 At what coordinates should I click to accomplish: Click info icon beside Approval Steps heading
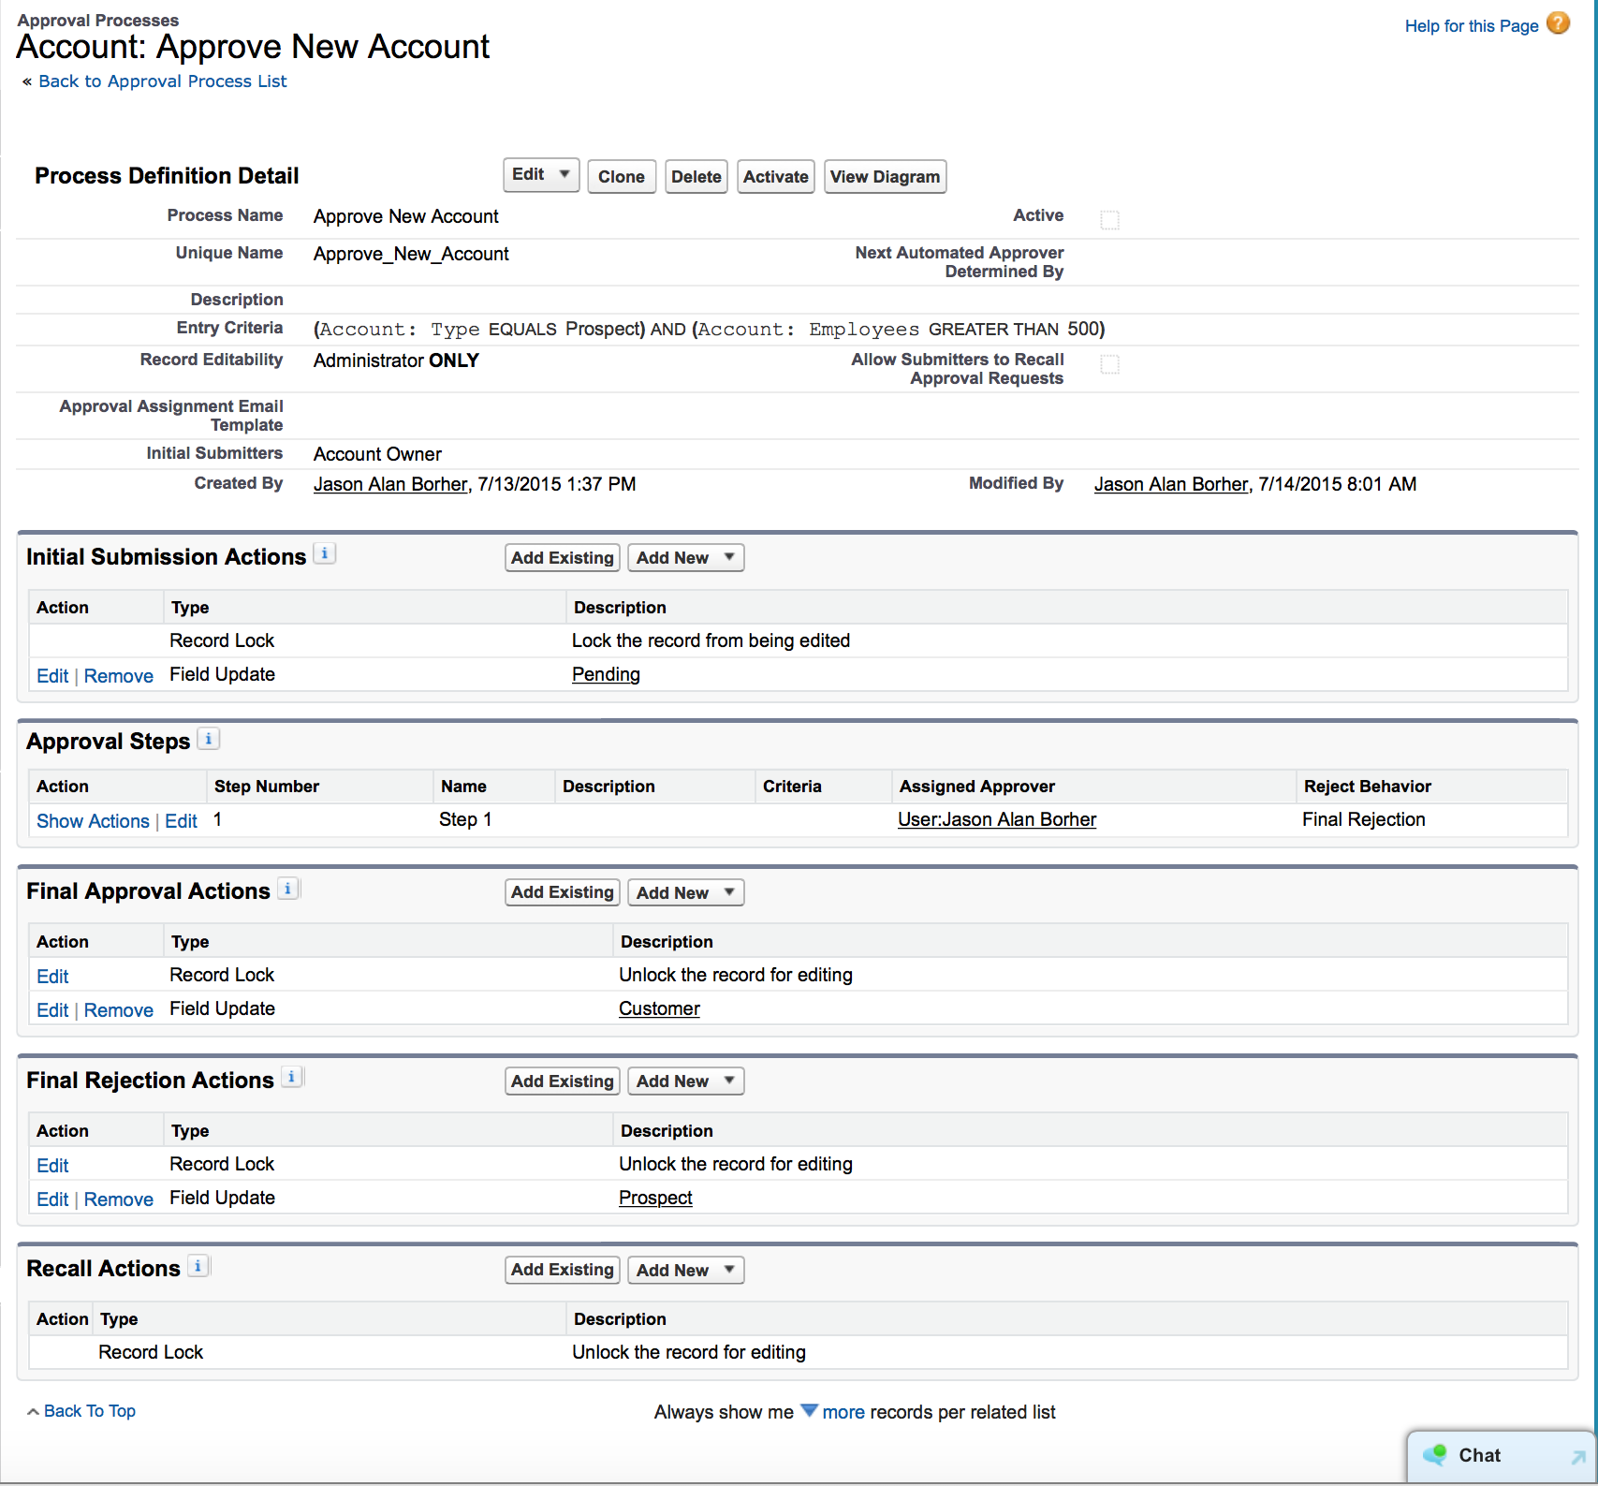208,739
